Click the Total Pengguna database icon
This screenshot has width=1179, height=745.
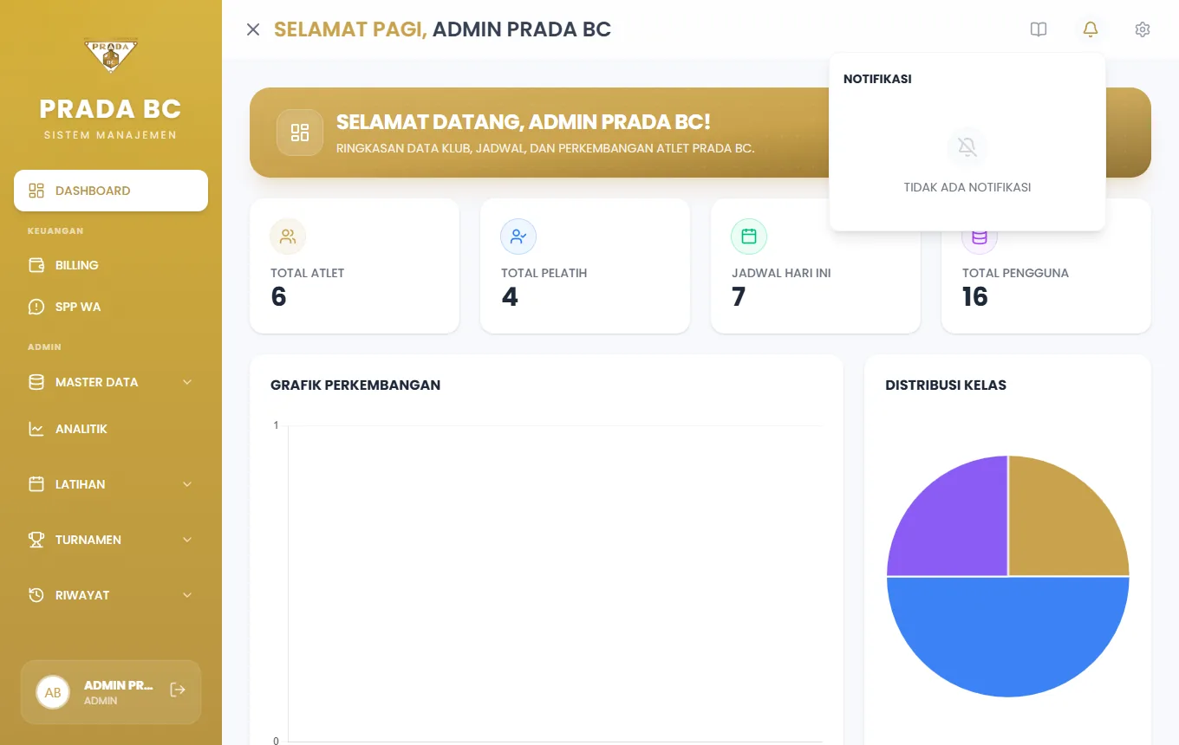tap(980, 238)
